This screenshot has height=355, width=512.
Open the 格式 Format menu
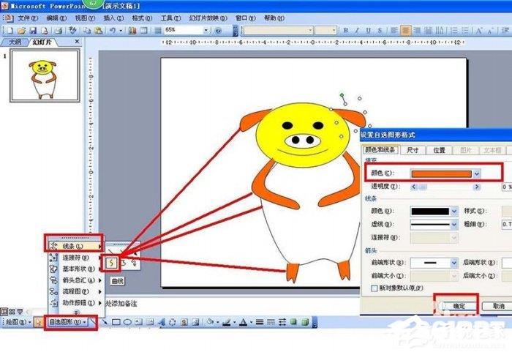(142, 18)
